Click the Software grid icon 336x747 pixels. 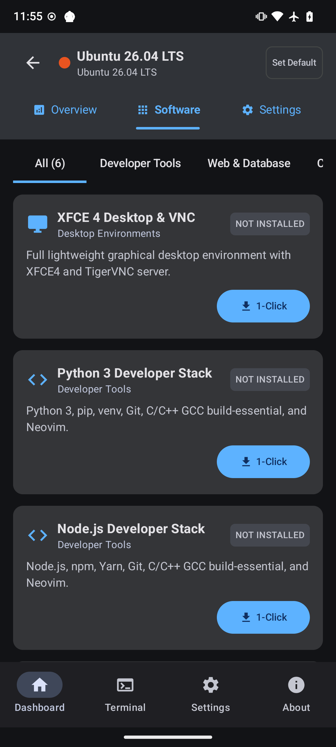(143, 110)
